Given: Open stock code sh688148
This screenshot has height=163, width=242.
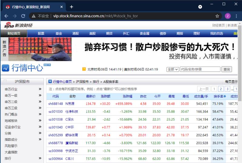Looking at the screenshot, I should 56,104.
